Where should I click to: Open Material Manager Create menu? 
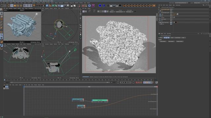click(x=7, y=85)
